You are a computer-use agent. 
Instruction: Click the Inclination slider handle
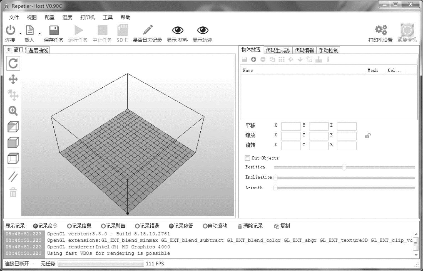tap(275, 178)
